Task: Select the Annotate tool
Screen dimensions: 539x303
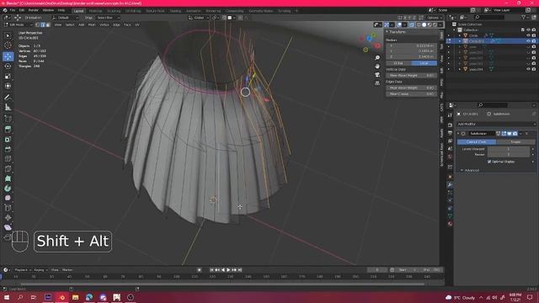Action: 8,98
